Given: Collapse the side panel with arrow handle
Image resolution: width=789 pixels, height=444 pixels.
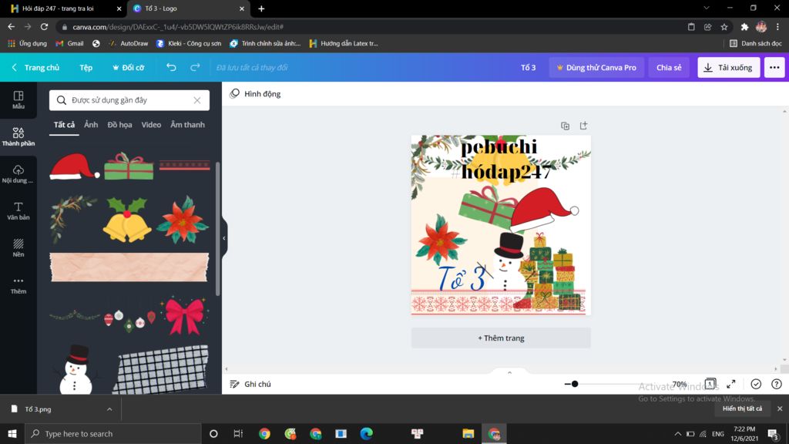Looking at the screenshot, I should point(224,238).
